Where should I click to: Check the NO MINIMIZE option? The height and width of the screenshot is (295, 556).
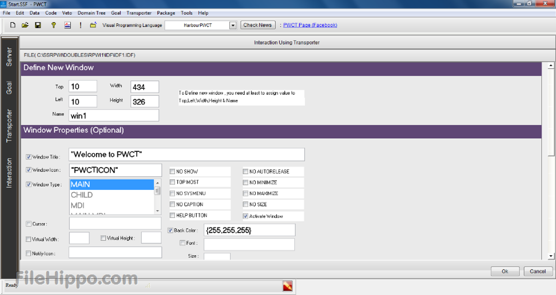[245, 182]
